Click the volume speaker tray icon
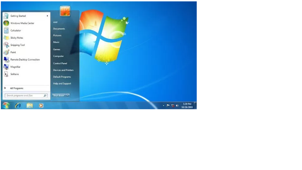 (177, 105)
